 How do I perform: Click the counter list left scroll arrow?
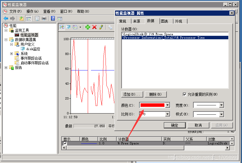click(x=64, y=148)
